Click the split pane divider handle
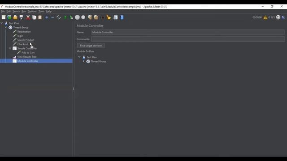Screen dimensions: 287x161 coord(74,89)
